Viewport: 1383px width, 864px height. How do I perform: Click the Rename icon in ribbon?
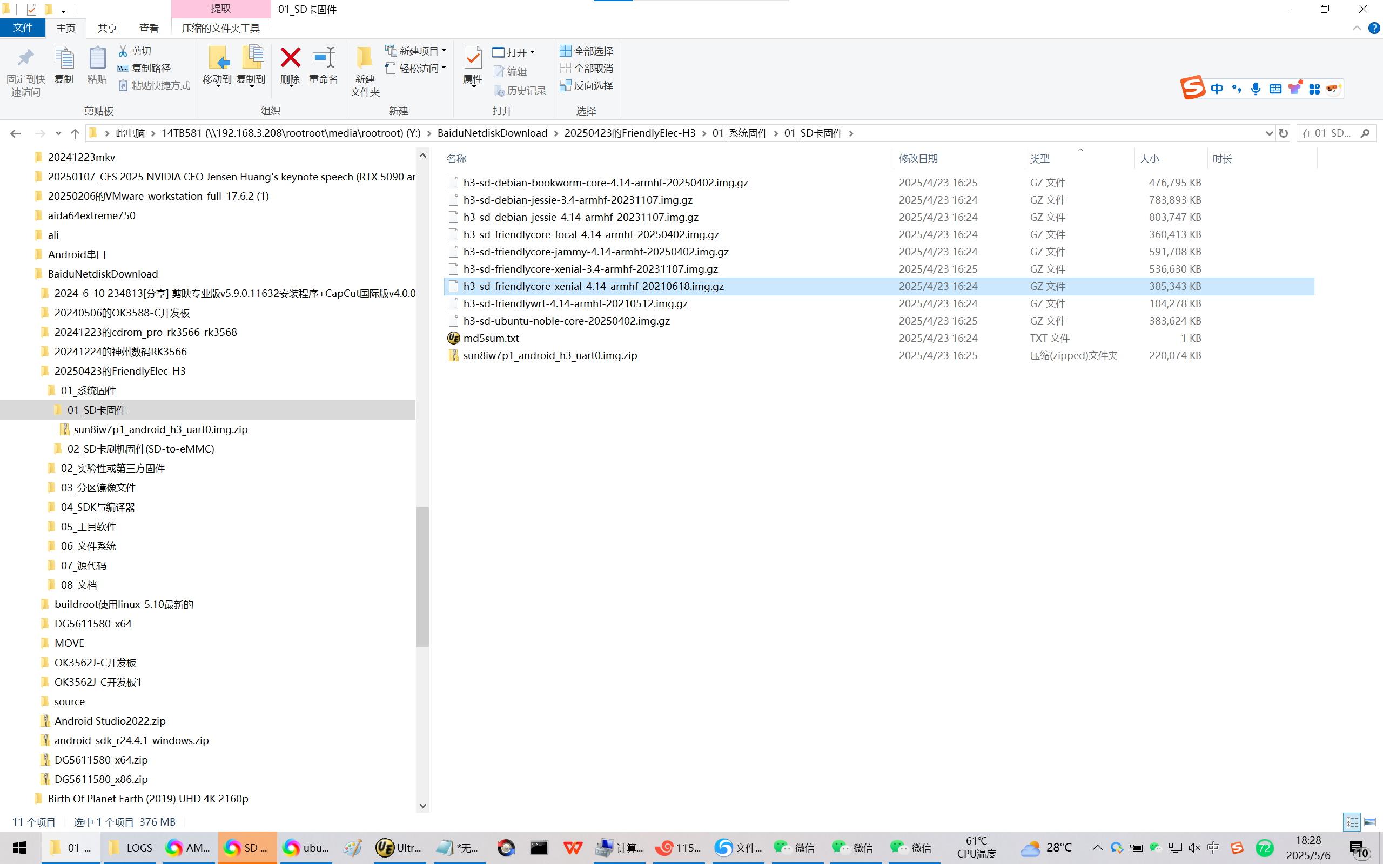(324, 58)
